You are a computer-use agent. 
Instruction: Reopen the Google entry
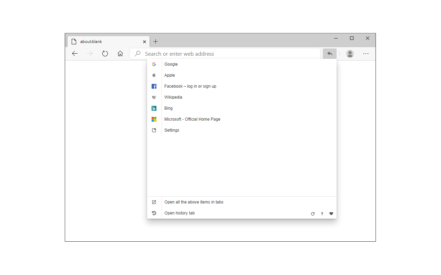pyautogui.click(x=242, y=64)
